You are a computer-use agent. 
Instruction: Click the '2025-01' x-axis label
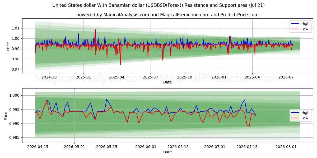coord(83,77)
